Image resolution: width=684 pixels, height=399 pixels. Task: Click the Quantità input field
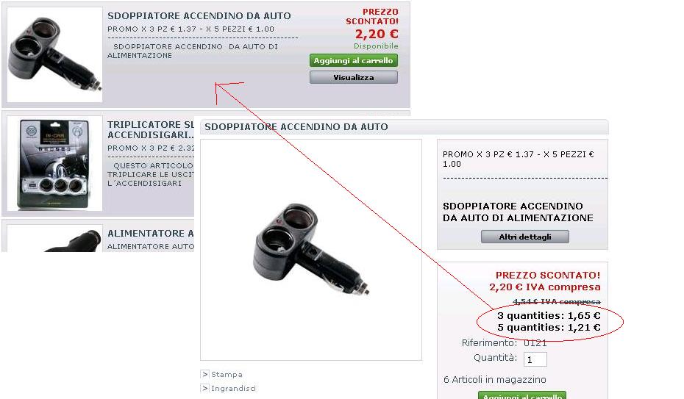(x=535, y=359)
